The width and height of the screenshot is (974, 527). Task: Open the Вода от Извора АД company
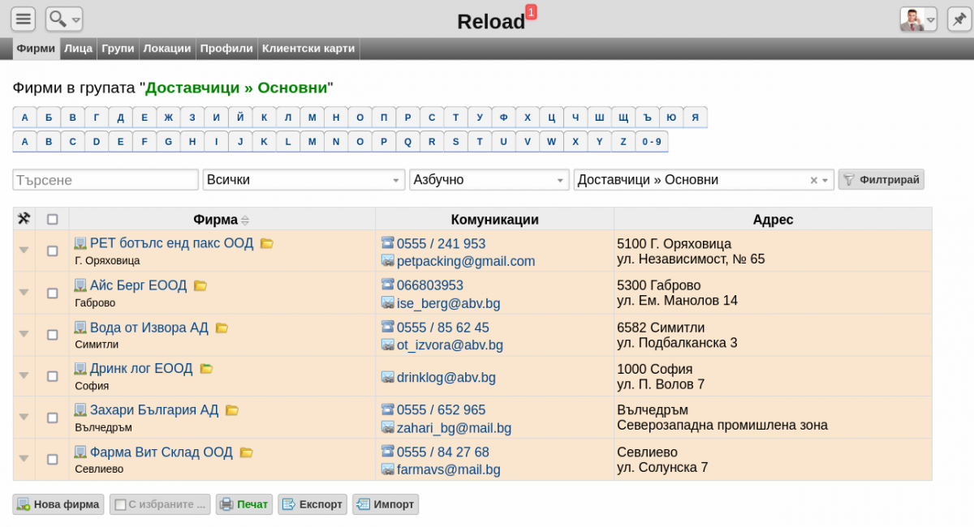pos(149,328)
